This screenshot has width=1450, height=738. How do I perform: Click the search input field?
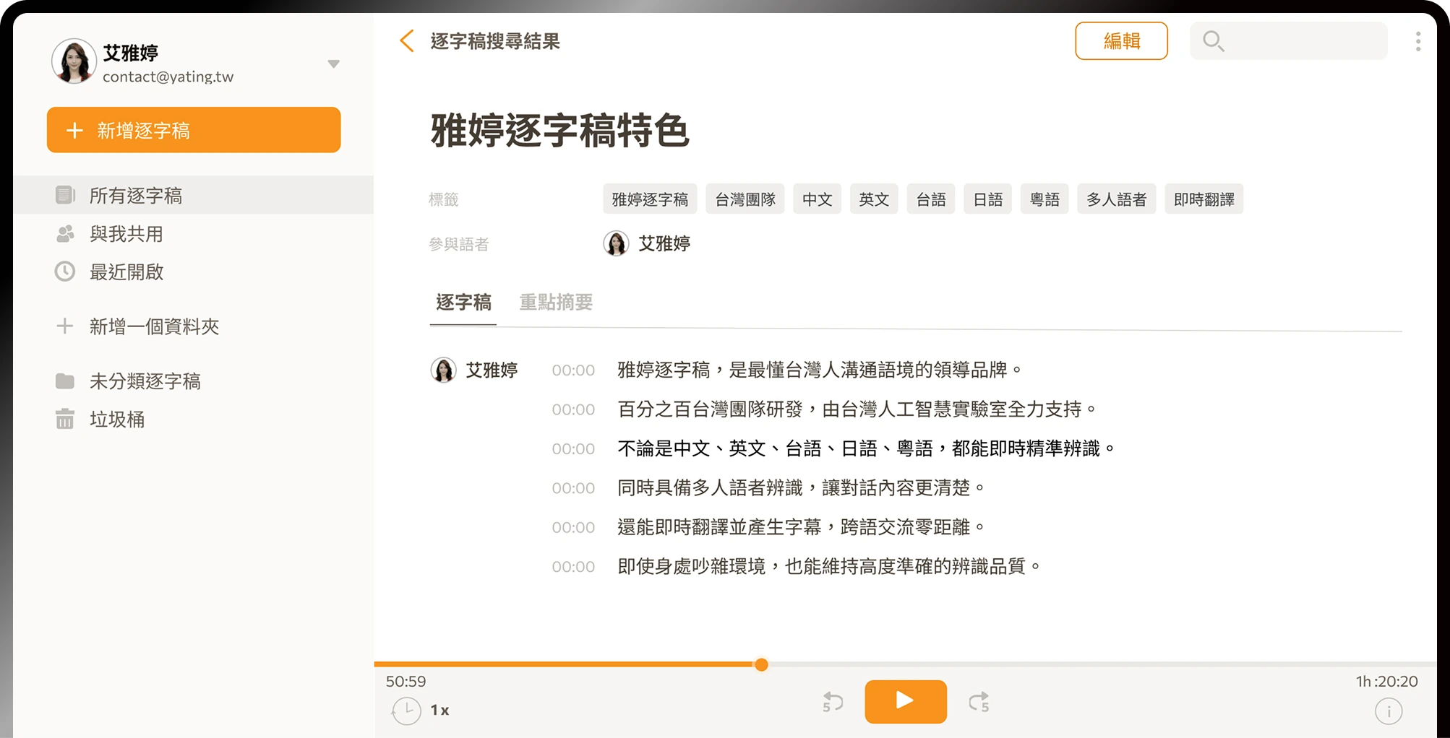(x=1301, y=41)
